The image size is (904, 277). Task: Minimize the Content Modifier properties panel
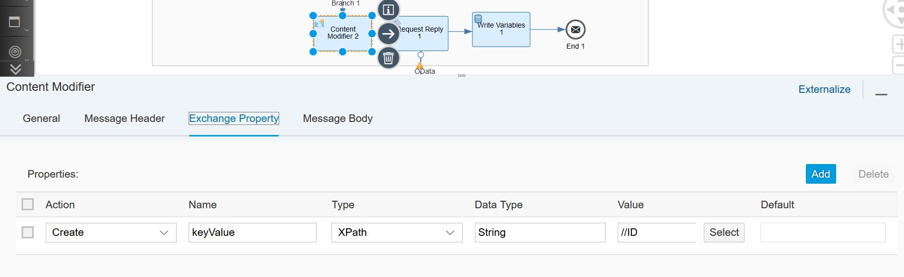881,94
